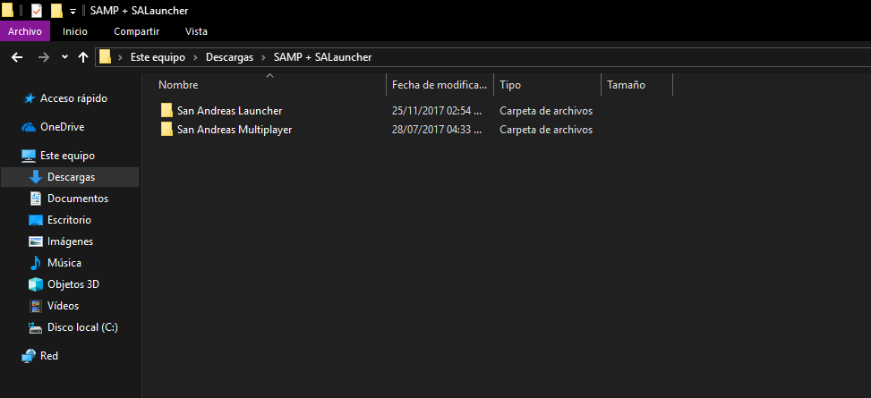Open Descargas in navigation pane
This screenshot has width=871, height=398.
71,178
